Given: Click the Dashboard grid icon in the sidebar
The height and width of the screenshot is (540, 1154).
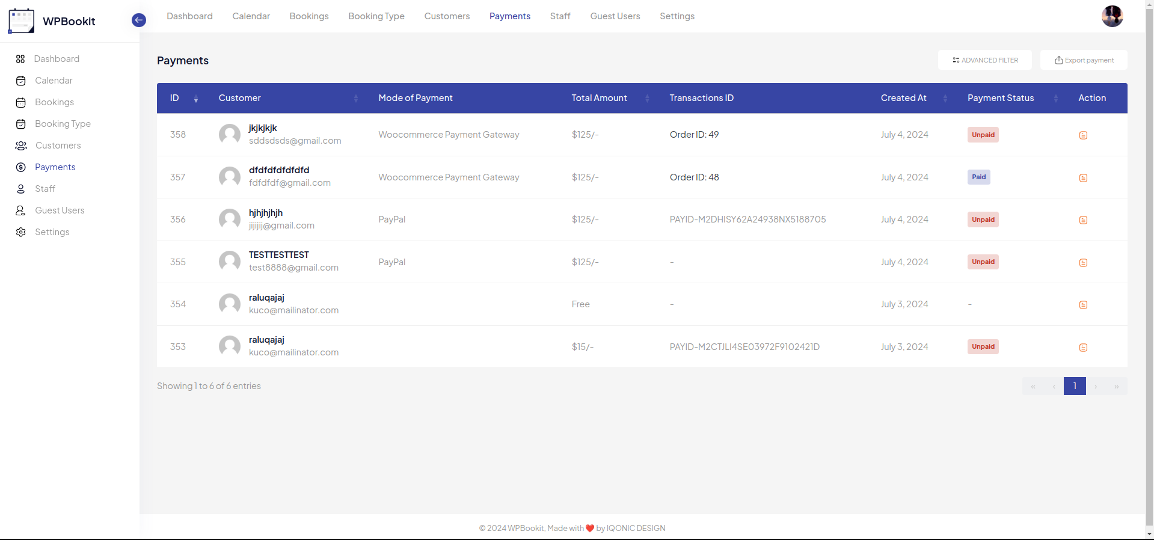Looking at the screenshot, I should pyautogui.click(x=20, y=59).
